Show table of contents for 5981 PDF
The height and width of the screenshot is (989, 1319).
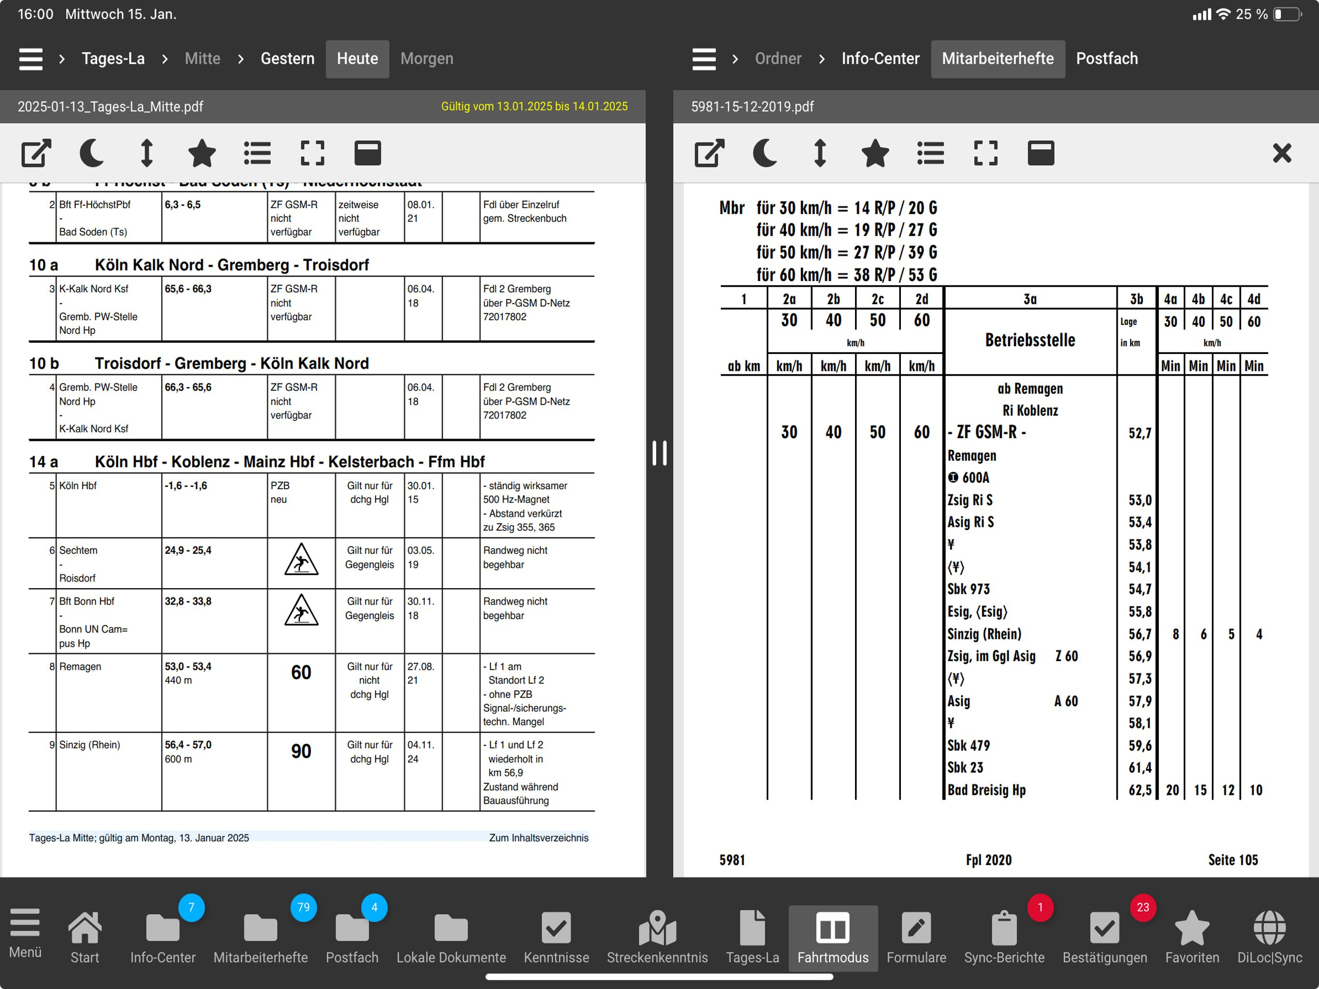tap(931, 153)
